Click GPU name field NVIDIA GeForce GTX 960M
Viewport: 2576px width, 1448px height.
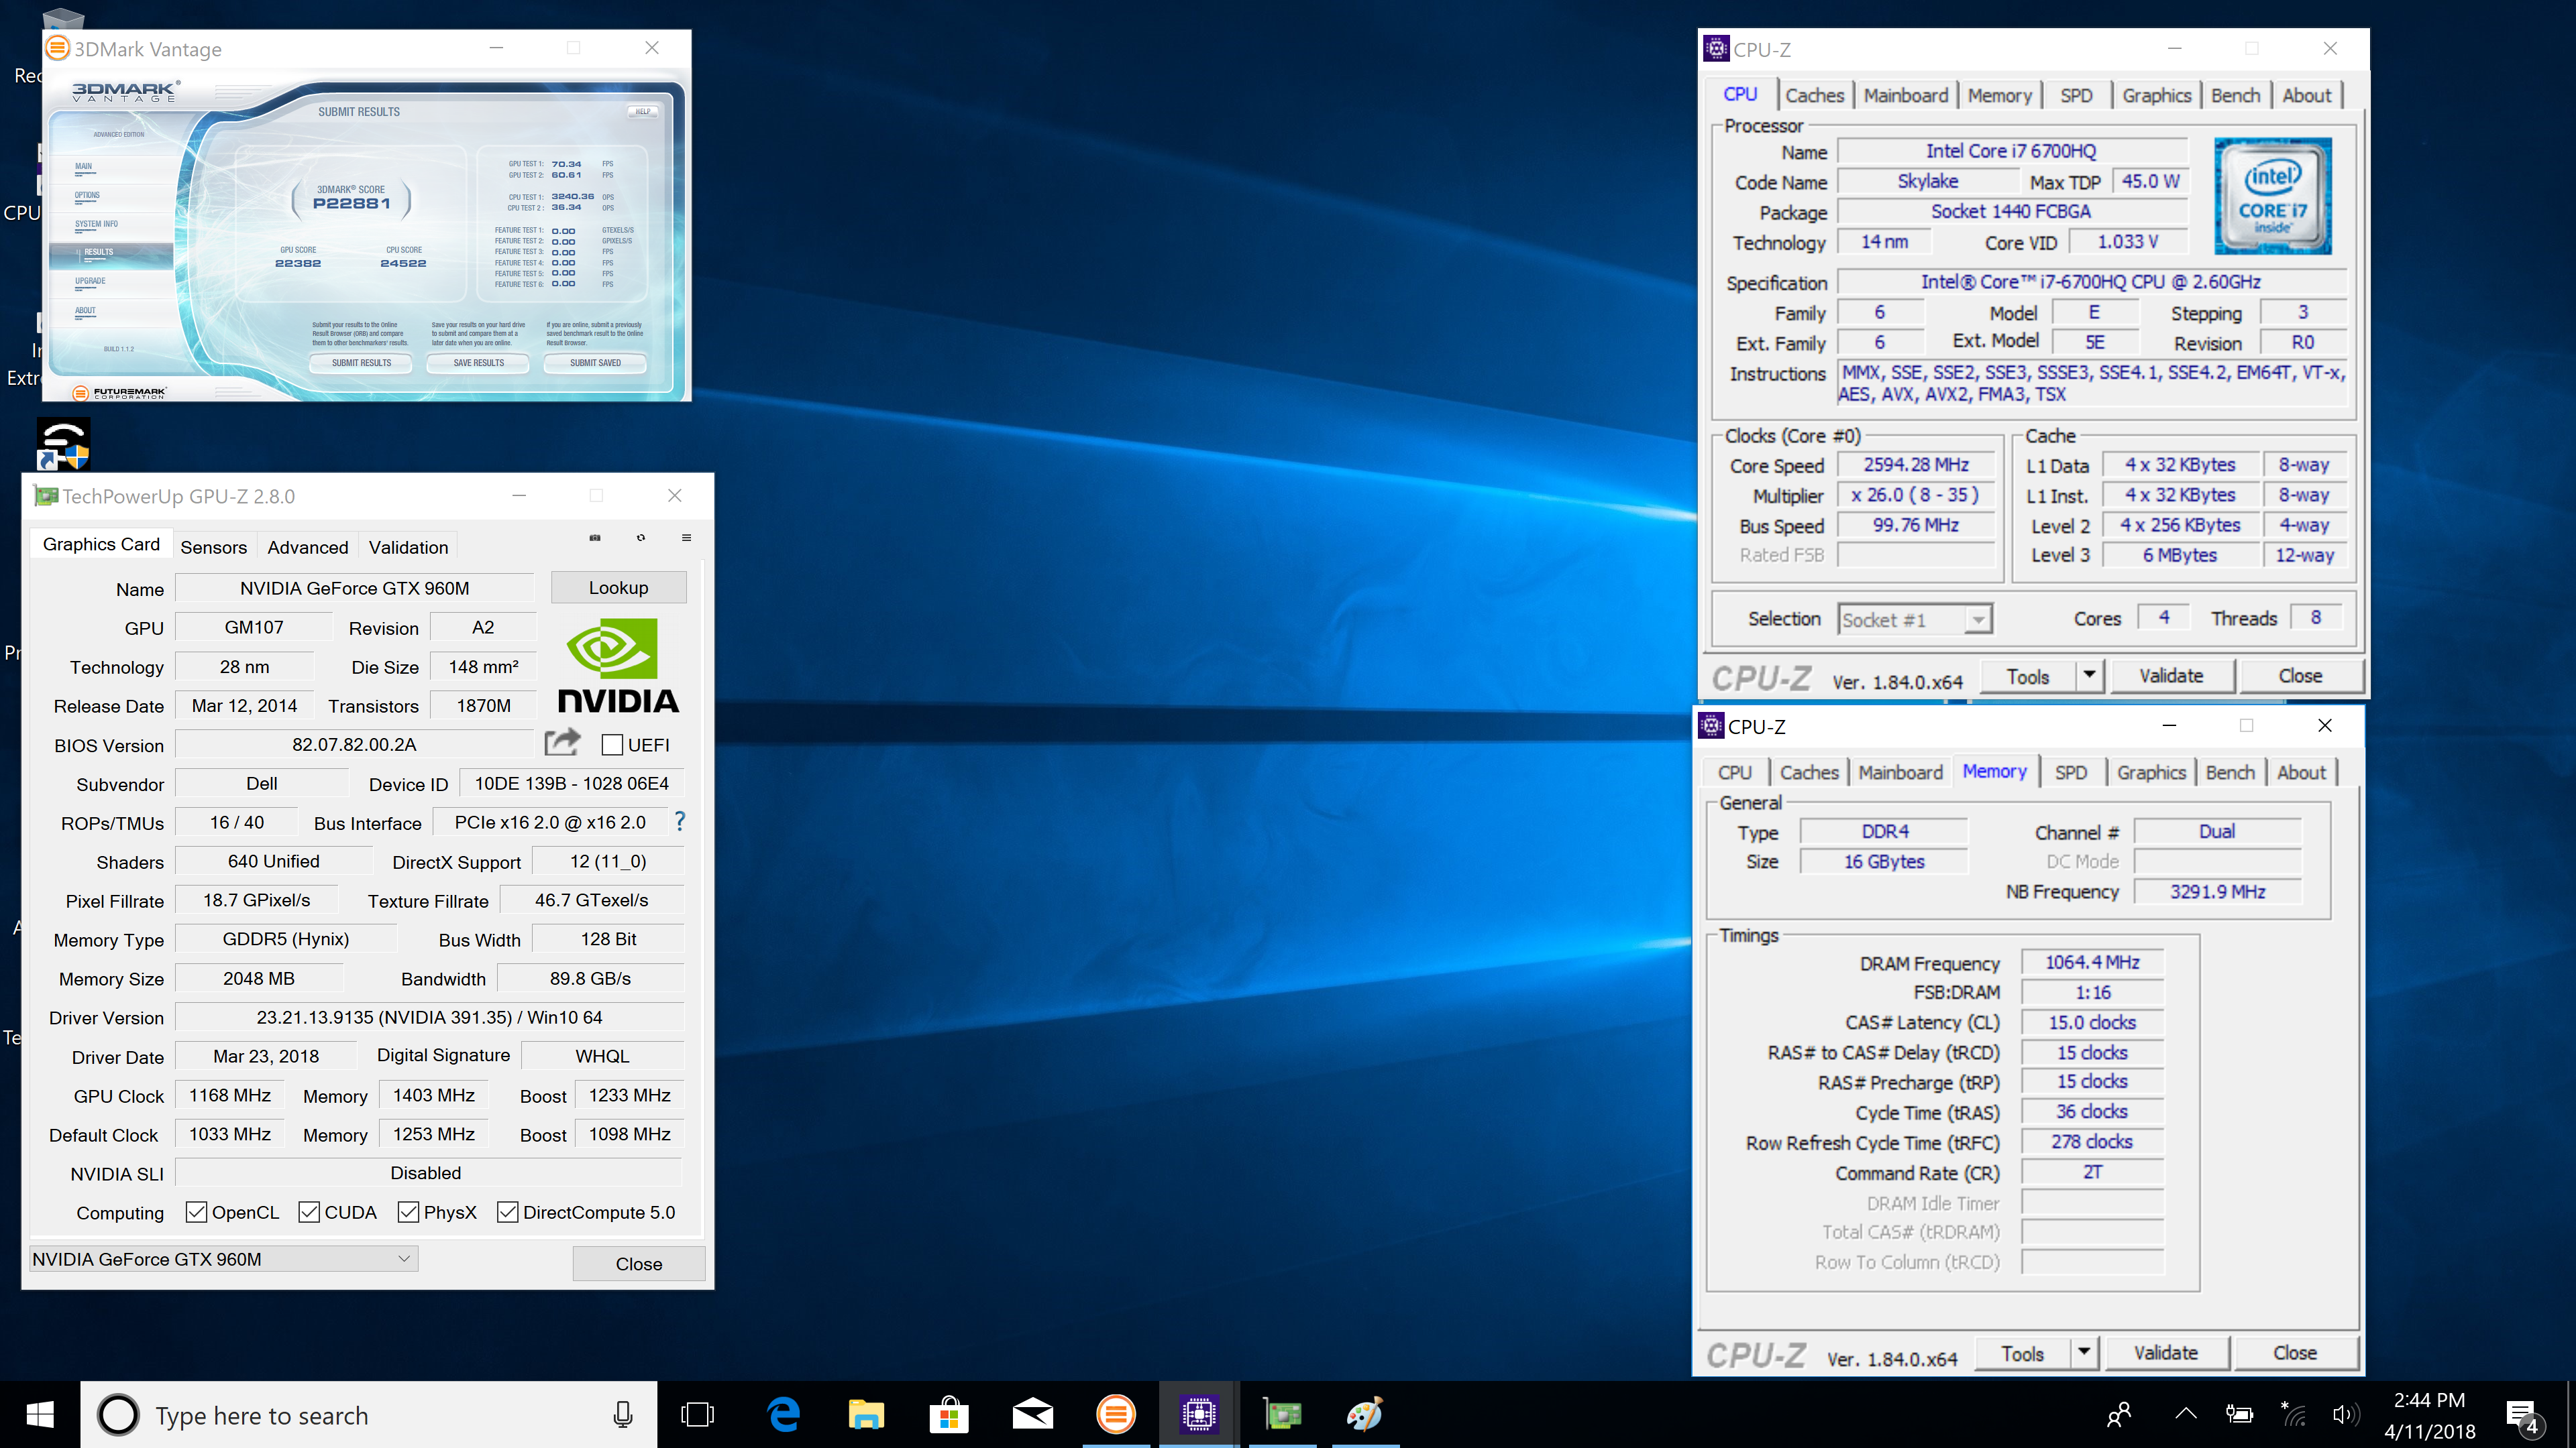(x=354, y=588)
